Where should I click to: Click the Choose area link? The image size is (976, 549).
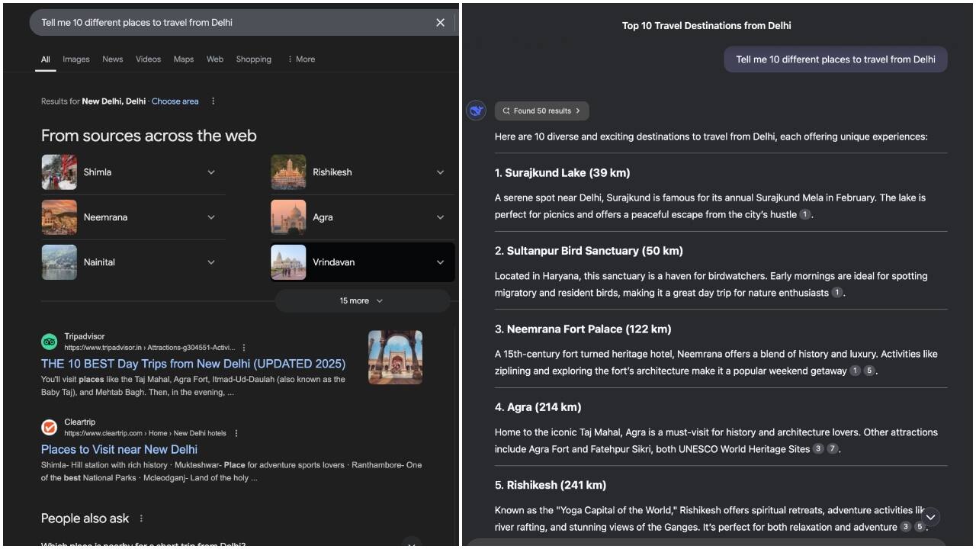point(175,101)
